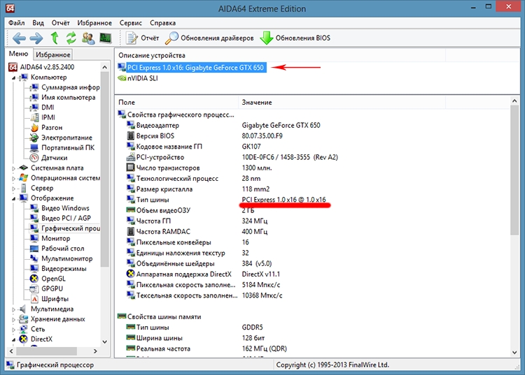
Task: Click the Refresh toolbar icon
Action: click(71, 38)
